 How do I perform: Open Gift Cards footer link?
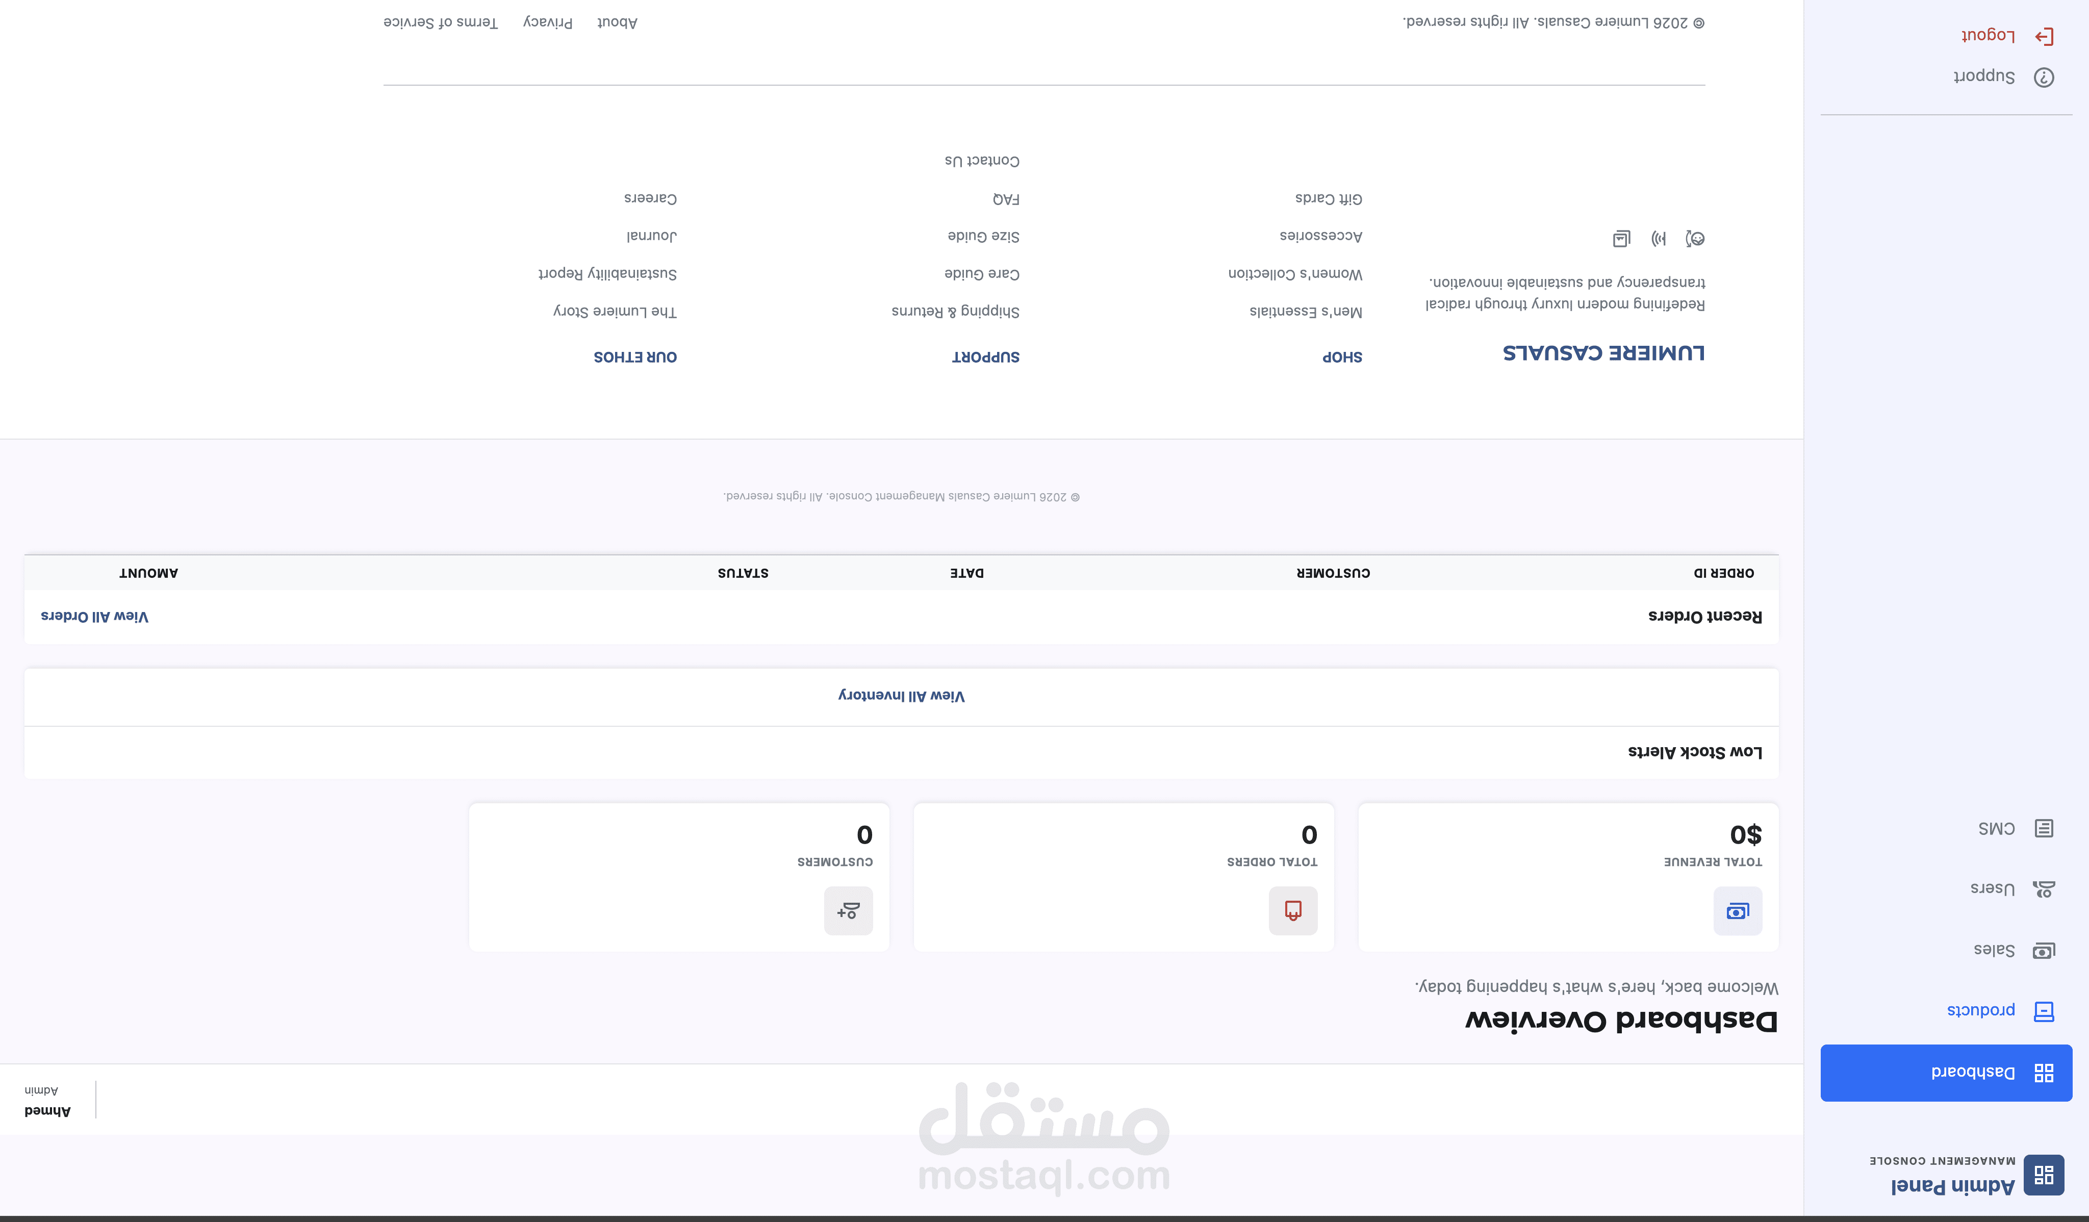coord(1329,199)
